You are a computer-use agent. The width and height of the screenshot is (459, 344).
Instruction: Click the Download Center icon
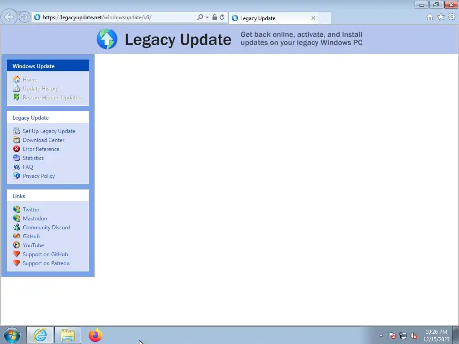click(x=17, y=140)
